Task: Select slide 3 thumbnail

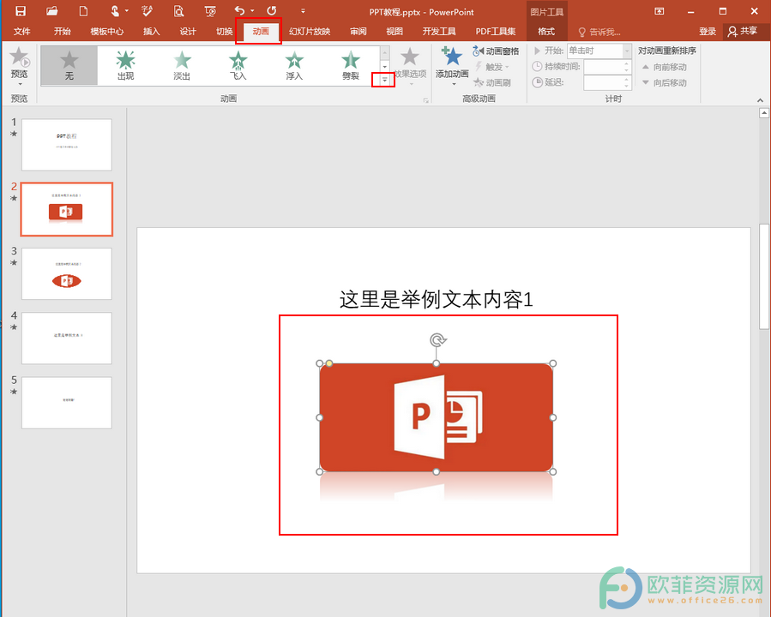Action: [66, 273]
